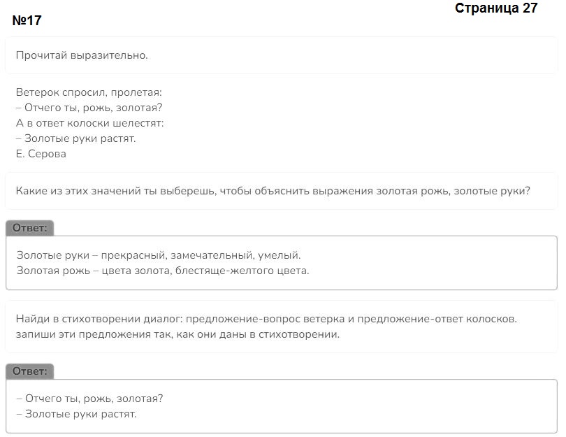Click answer line 'Золотая рожь – цвета золота'
566x437 pixels.
pos(163,271)
